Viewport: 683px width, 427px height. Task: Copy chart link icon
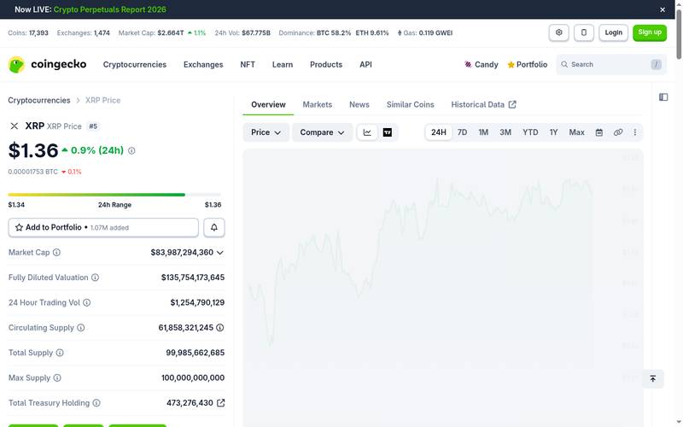[x=617, y=132]
